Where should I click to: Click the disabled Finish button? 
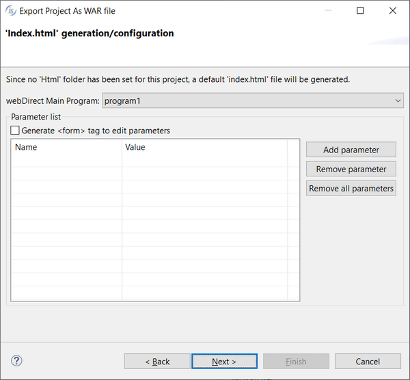pos(296,362)
